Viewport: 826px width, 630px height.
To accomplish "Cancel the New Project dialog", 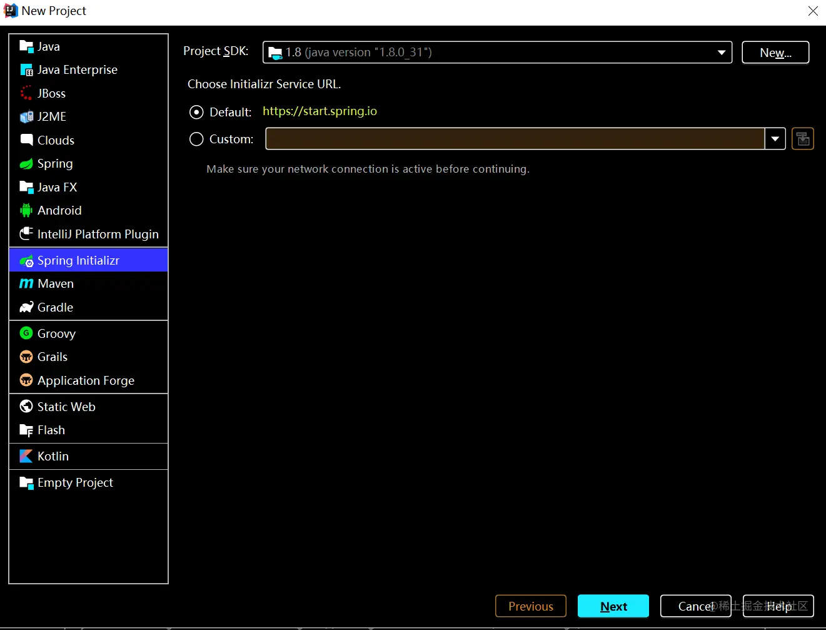I will pos(696,606).
